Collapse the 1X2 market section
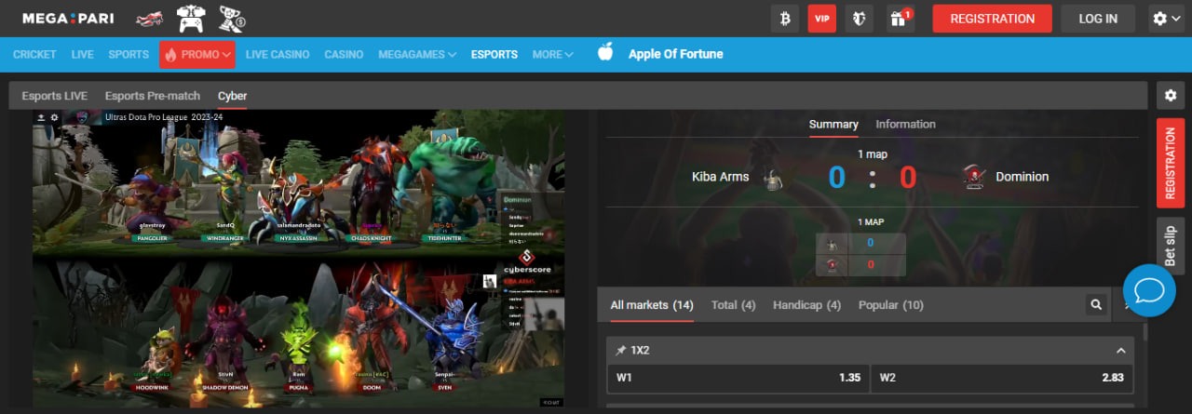This screenshot has width=1192, height=414. click(1120, 351)
